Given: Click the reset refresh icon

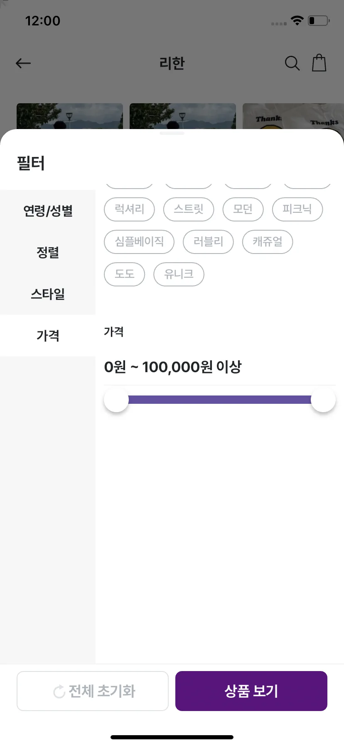Looking at the screenshot, I should tap(59, 691).
